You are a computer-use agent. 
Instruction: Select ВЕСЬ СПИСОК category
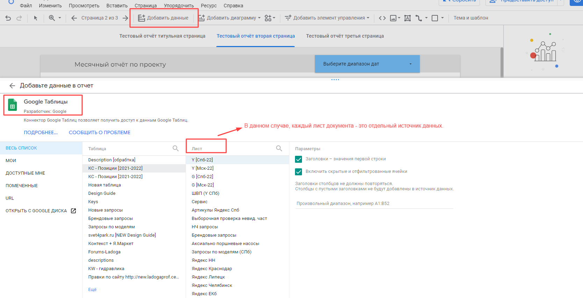(x=41, y=148)
